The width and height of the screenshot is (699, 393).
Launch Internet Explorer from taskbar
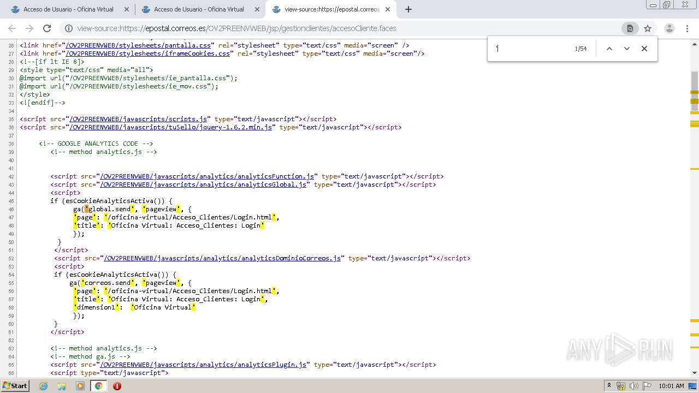coord(44,386)
